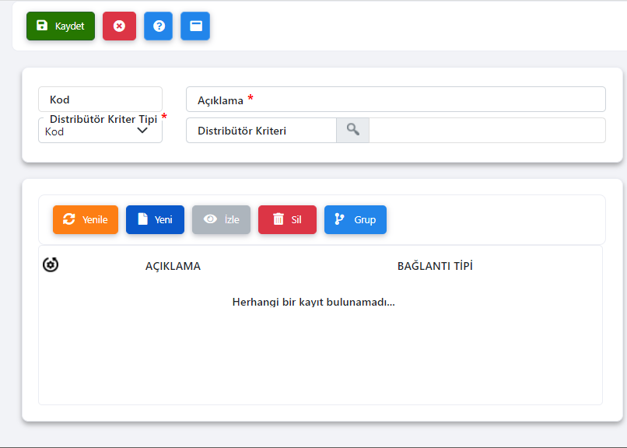
Task: Click the blue Grup branch button
Action: point(356,219)
